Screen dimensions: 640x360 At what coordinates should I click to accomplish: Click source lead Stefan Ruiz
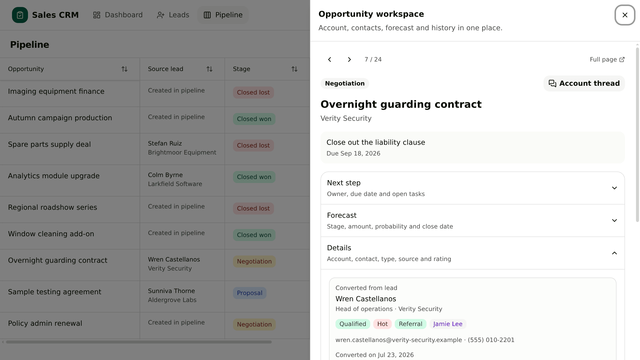(x=165, y=143)
